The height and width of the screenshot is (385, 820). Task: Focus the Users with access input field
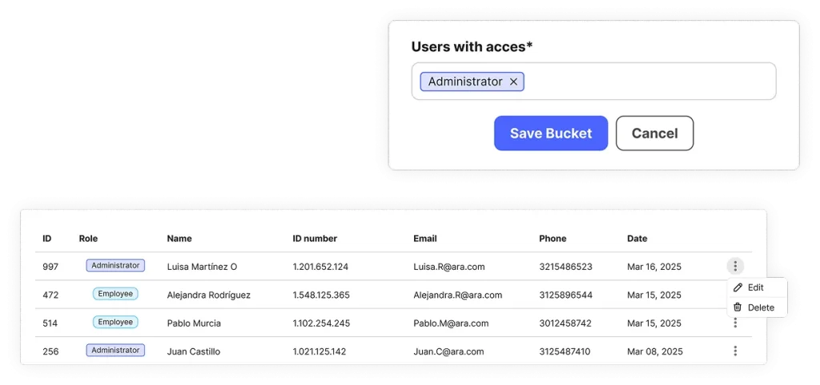(x=593, y=81)
